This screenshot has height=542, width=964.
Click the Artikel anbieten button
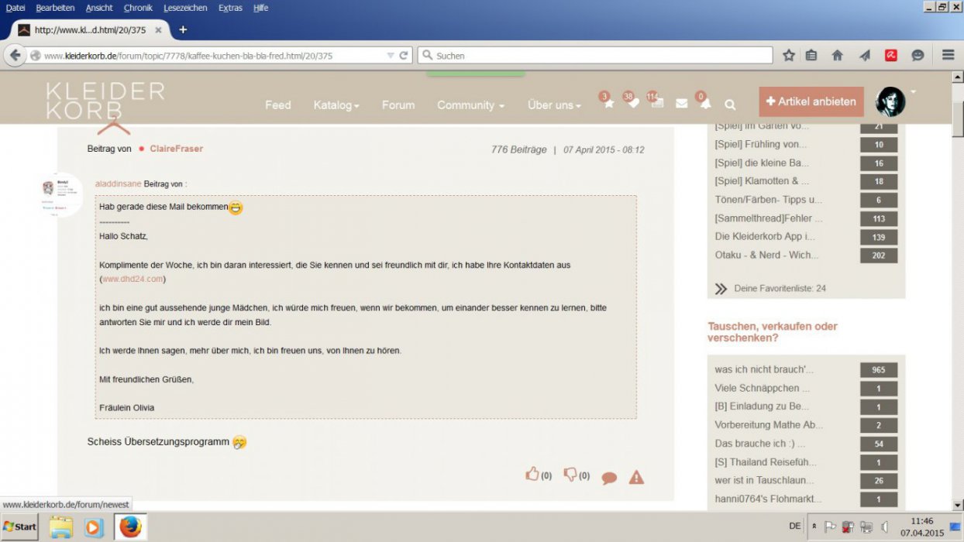click(811, 101)
